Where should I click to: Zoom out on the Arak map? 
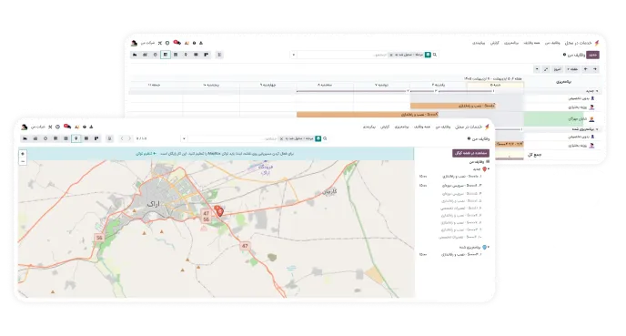(x=23, y=161)
